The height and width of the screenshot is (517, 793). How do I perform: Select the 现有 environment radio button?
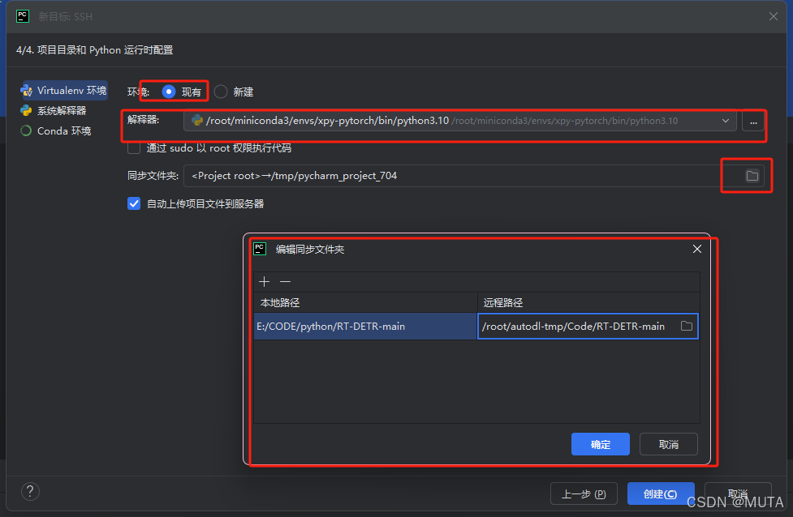pyautogui.click(x=169, y=92)
